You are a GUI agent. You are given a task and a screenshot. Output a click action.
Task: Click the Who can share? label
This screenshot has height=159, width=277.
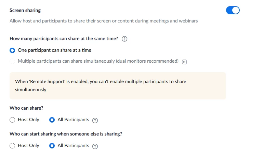point(26,108)
